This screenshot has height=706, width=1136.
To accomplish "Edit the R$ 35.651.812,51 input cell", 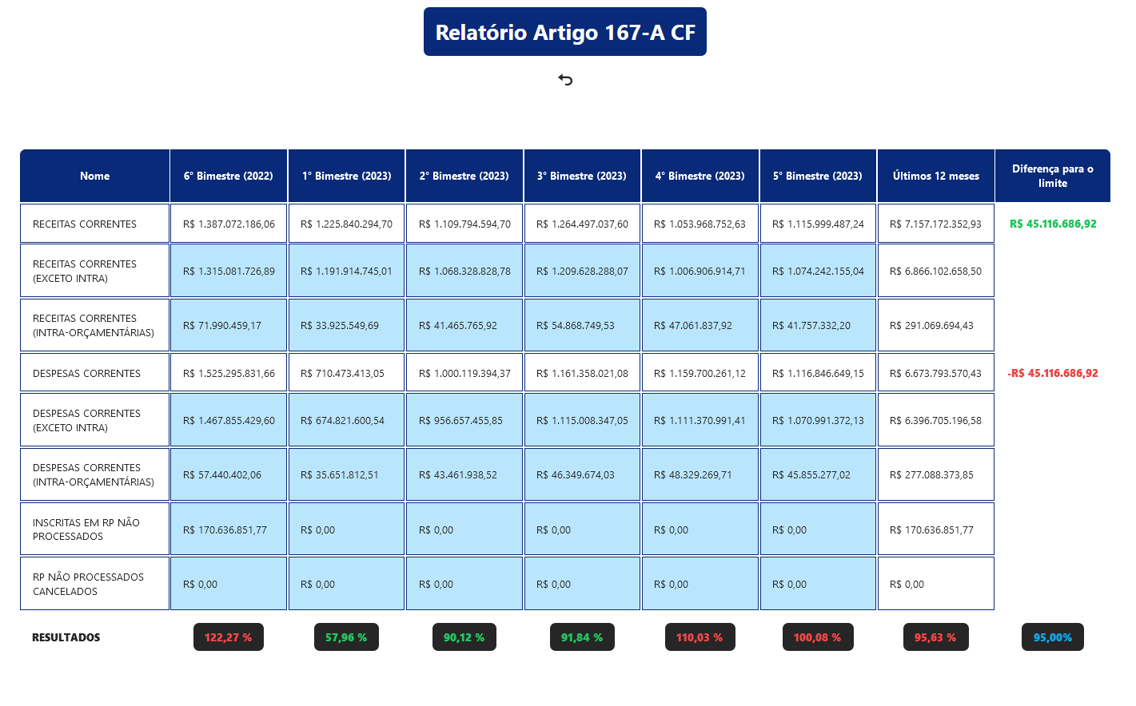I will click(346, 474).
